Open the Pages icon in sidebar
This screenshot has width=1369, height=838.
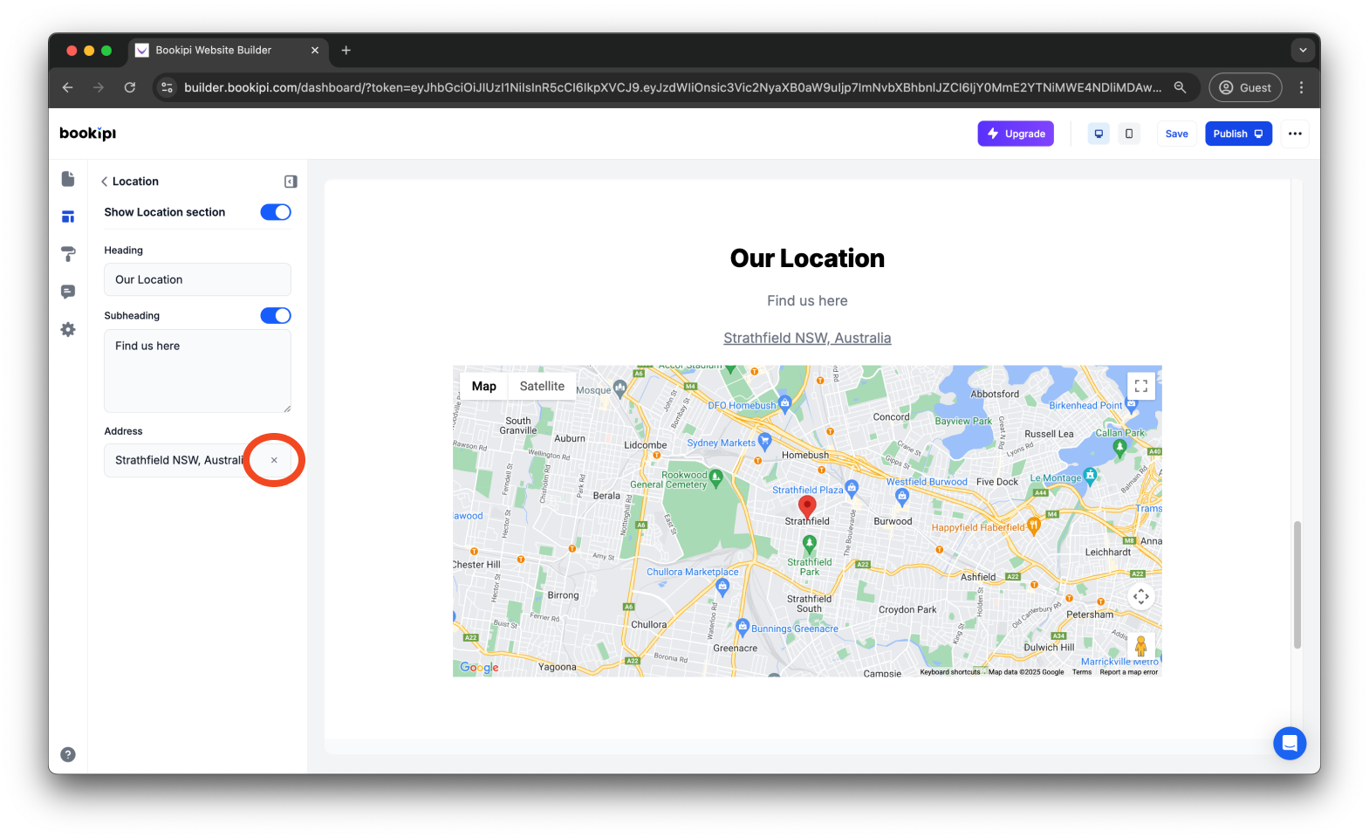pyautogui.click(x=68, y=179)
